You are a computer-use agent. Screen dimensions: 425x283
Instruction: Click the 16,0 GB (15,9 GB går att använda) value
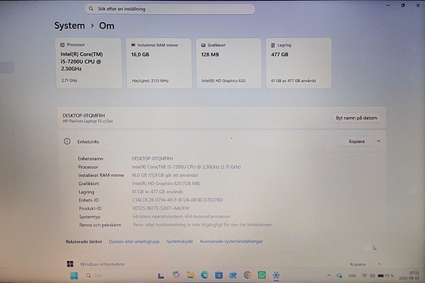click(x=165, y=175)
